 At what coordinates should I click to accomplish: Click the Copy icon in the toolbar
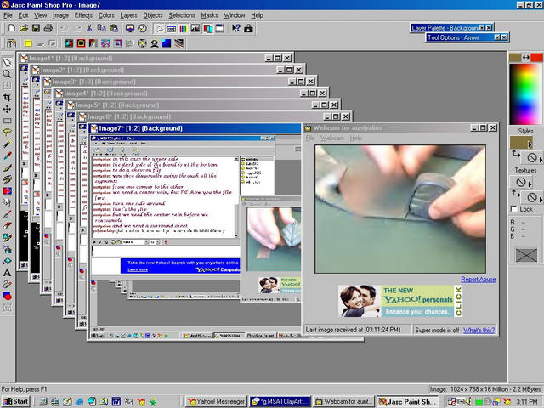pos(101,28)
